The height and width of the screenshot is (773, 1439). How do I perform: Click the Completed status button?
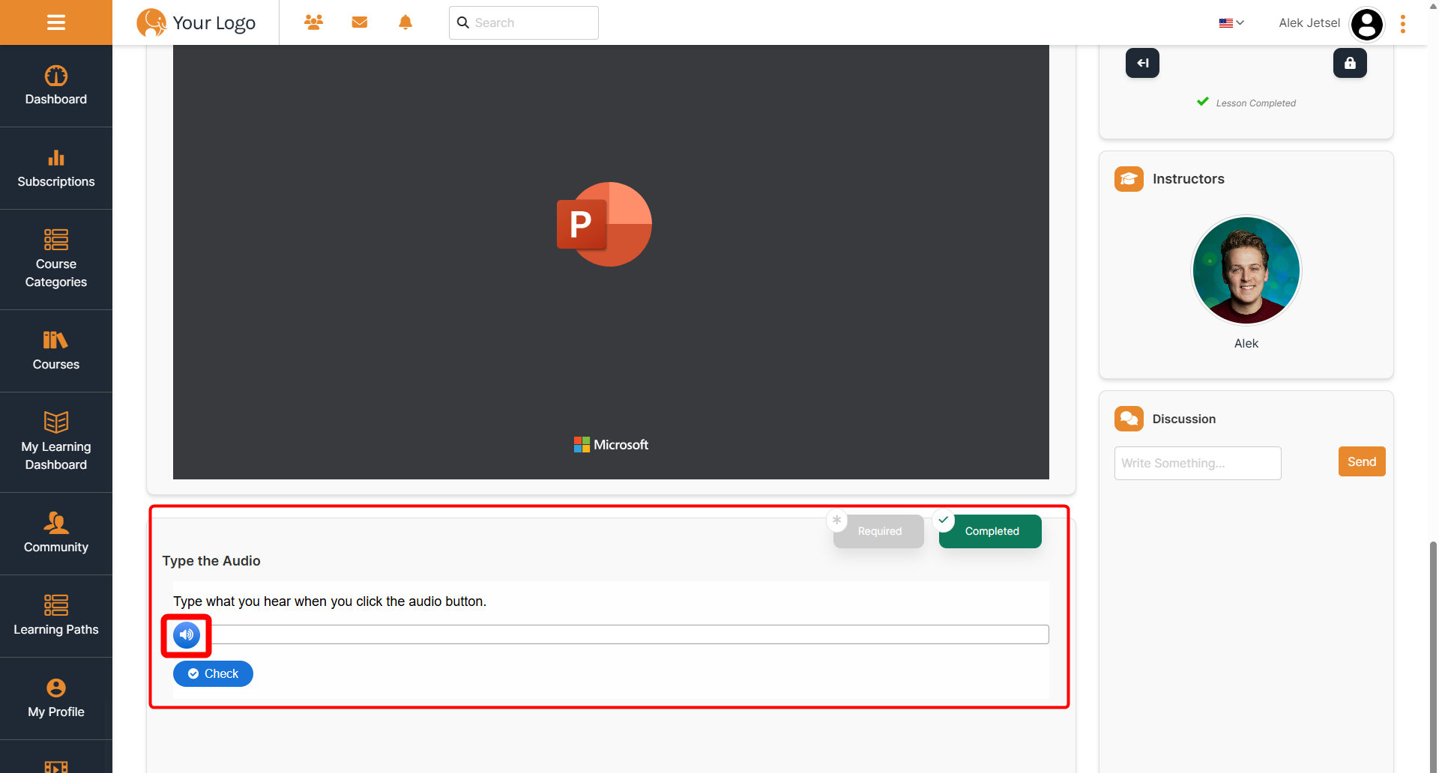(990, 531)
